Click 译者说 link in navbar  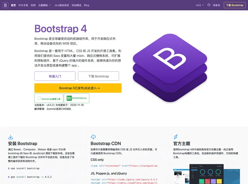click(x=216, y=5)
